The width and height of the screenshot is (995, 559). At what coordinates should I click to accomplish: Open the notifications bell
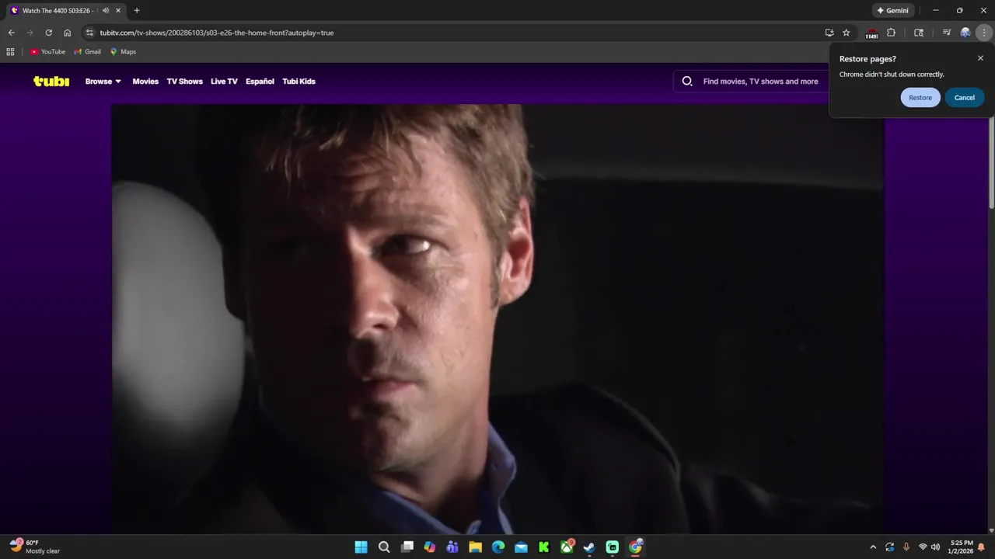point(982,547)
